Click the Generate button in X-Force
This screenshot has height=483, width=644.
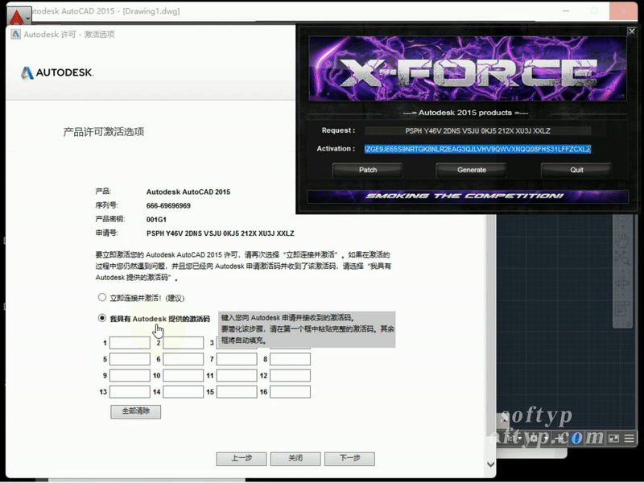point(472,170)
